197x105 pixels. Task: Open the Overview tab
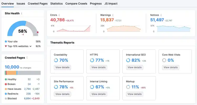pos(8,4)
